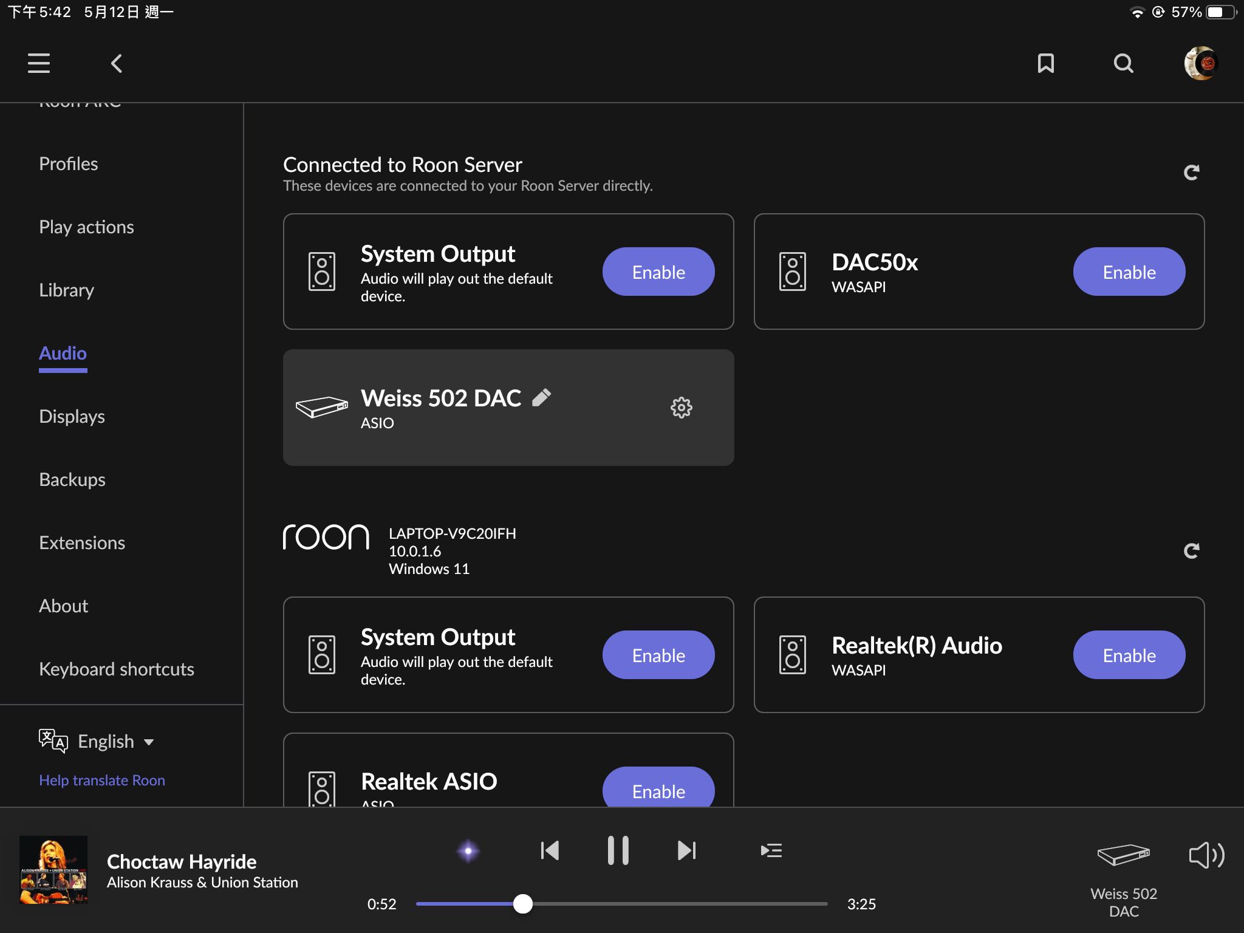Open Play actions settings tab
This screenshot has width=1244, height=933.
[87, 227]
